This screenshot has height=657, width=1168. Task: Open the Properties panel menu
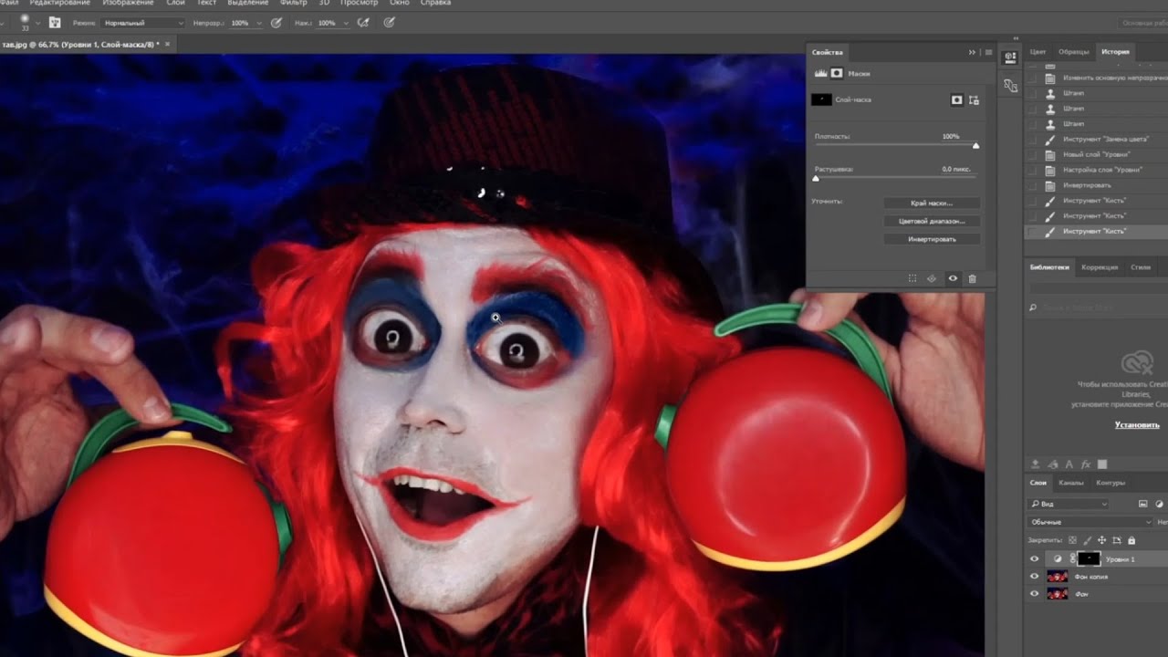[988, 53]
